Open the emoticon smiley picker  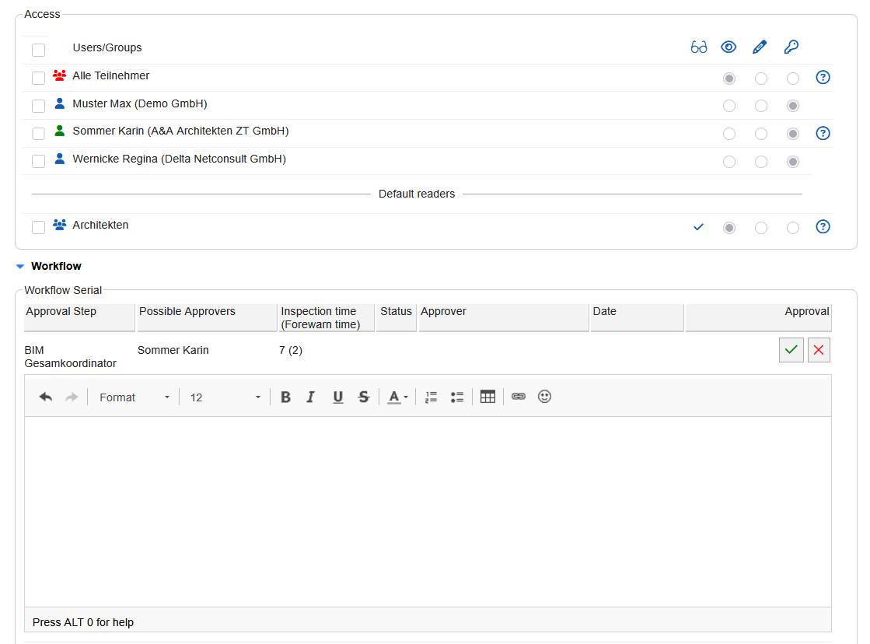pos(544,397)
